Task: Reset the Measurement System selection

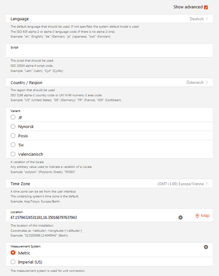Action: pos(206,247)
